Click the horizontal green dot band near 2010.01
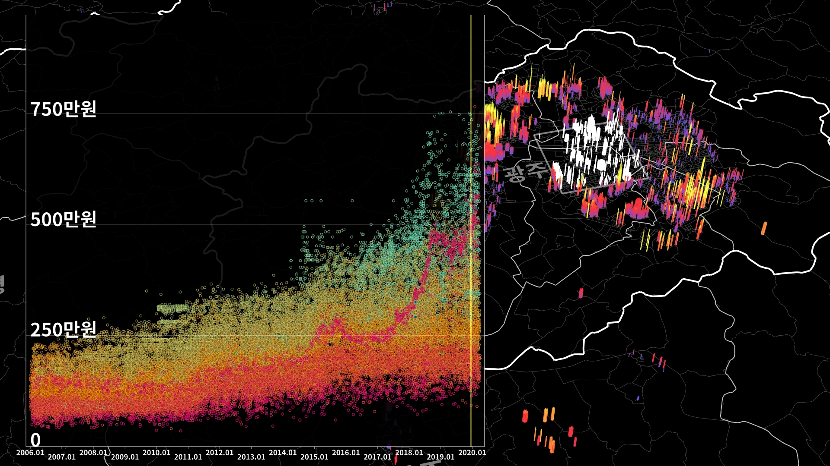The height and width of the screenshot is (466, 830). tap(173, 308)
